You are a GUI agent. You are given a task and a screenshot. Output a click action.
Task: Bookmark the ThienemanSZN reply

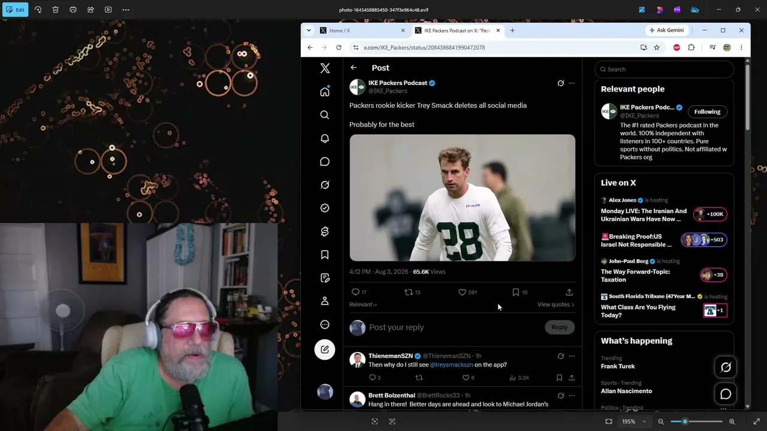(x=559, y=378)
